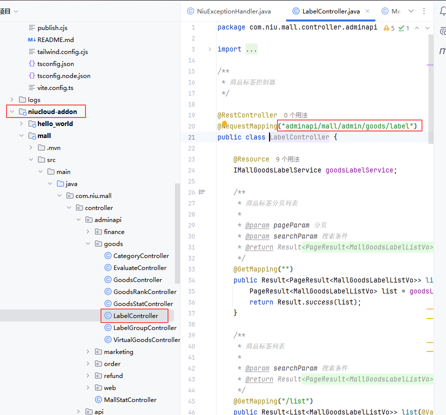Click the doc comment render icon at line 26
The width and height of the screenshot is (446, 415).
202,192
